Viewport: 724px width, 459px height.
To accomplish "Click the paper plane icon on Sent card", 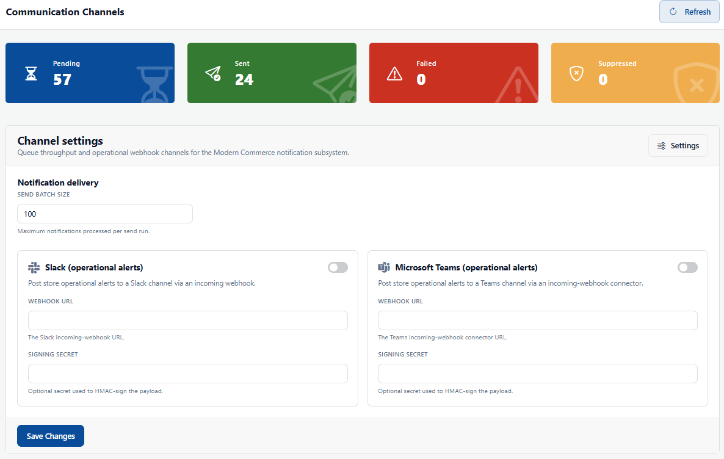I will (213, 73).
